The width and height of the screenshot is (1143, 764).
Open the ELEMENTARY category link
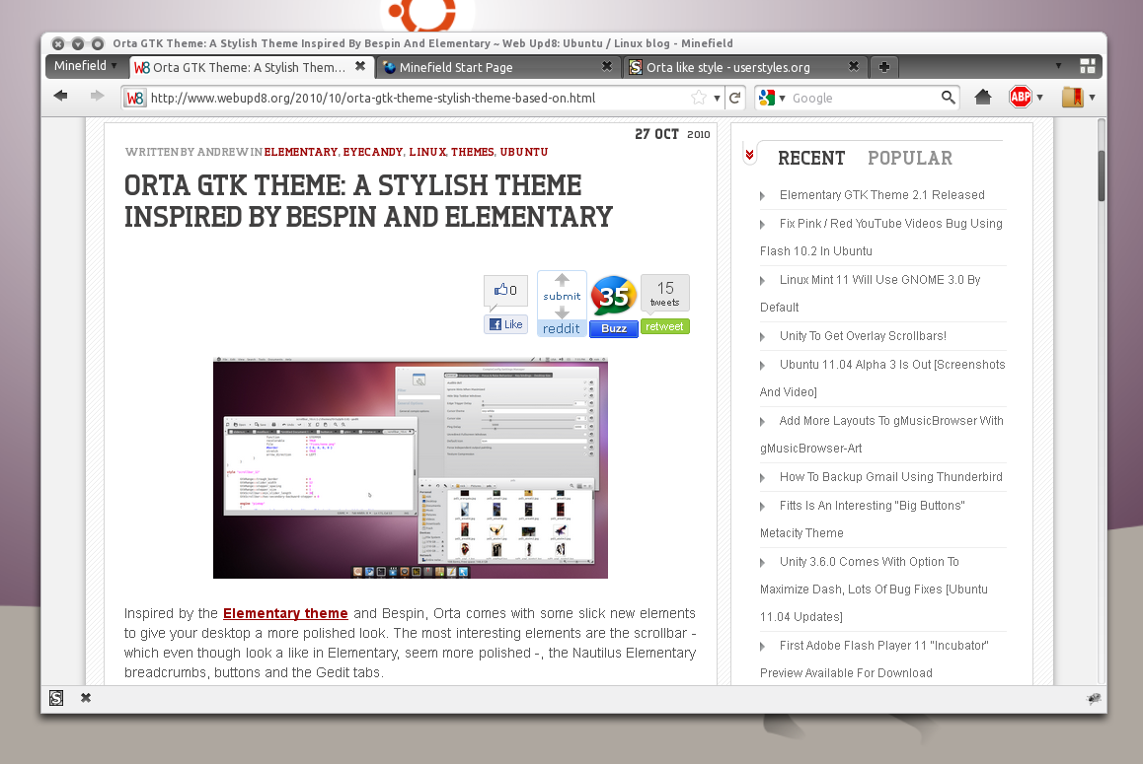300,152
